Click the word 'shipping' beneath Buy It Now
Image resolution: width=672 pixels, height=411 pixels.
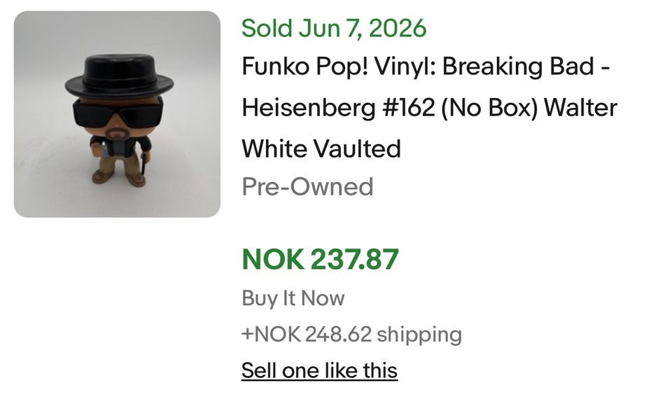pos(419,335)
